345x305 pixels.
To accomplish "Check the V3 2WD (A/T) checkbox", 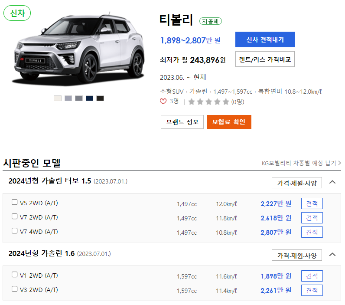I will pos(15,289).
